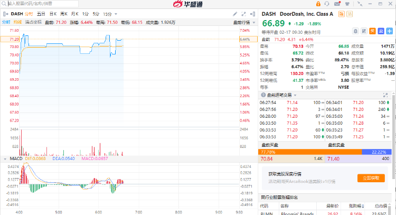
Task: Click the 盘前买盘 label
Action: click(270, 145)
